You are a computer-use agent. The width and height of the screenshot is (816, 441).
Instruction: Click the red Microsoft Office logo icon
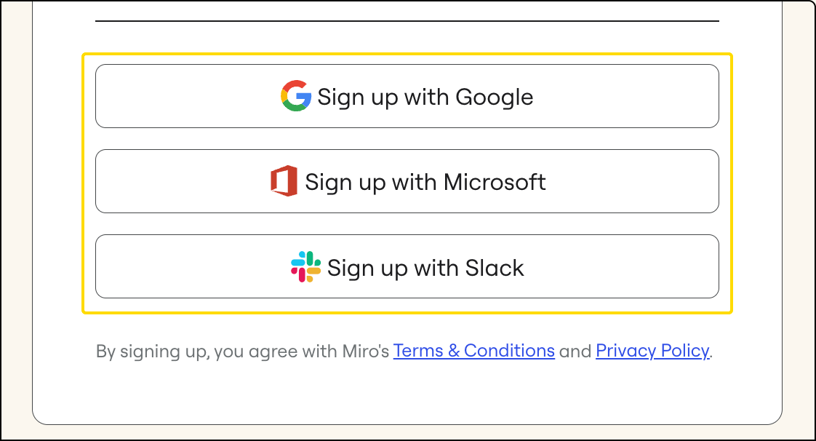(284, 181)
